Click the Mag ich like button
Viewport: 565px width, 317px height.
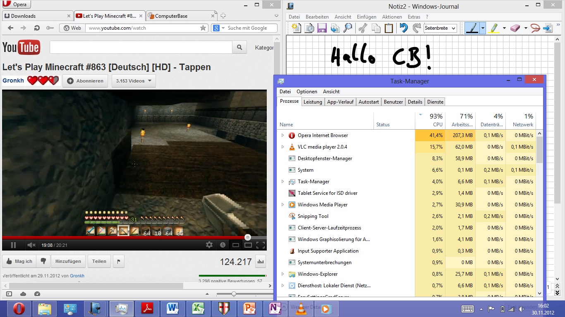[19, 261]
